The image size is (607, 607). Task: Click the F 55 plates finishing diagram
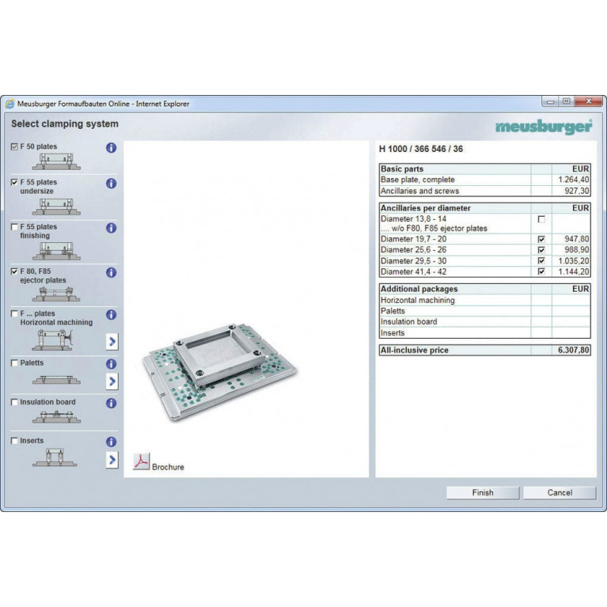(56, 251)
